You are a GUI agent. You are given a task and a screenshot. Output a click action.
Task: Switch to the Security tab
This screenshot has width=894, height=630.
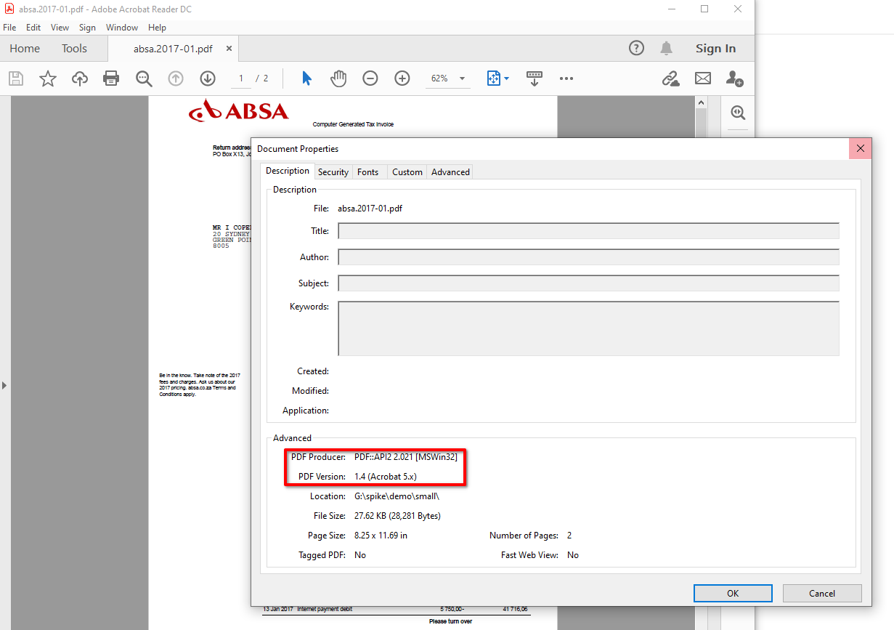point(333,172)
